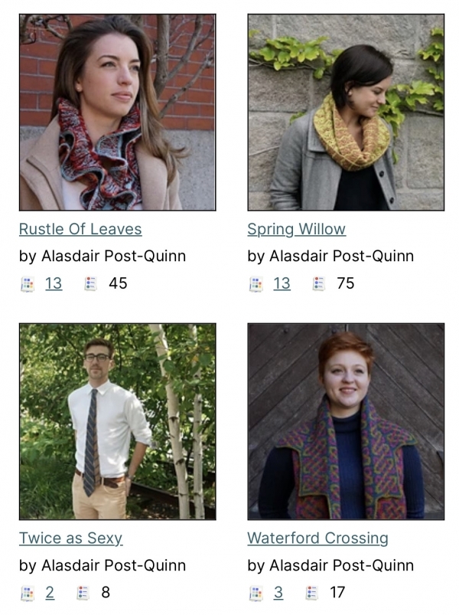The image size is (459, 615).
Task: Click the queue list icon under Waterford Crossing
Action: (x=311, y=593)
